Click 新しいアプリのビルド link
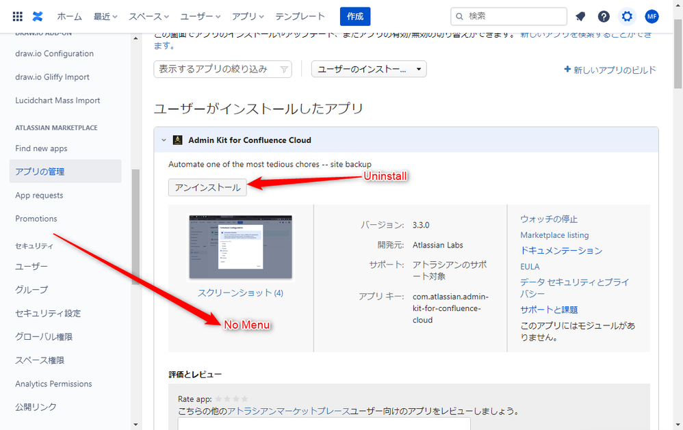 pyautogui.click(x=614, y=70)
